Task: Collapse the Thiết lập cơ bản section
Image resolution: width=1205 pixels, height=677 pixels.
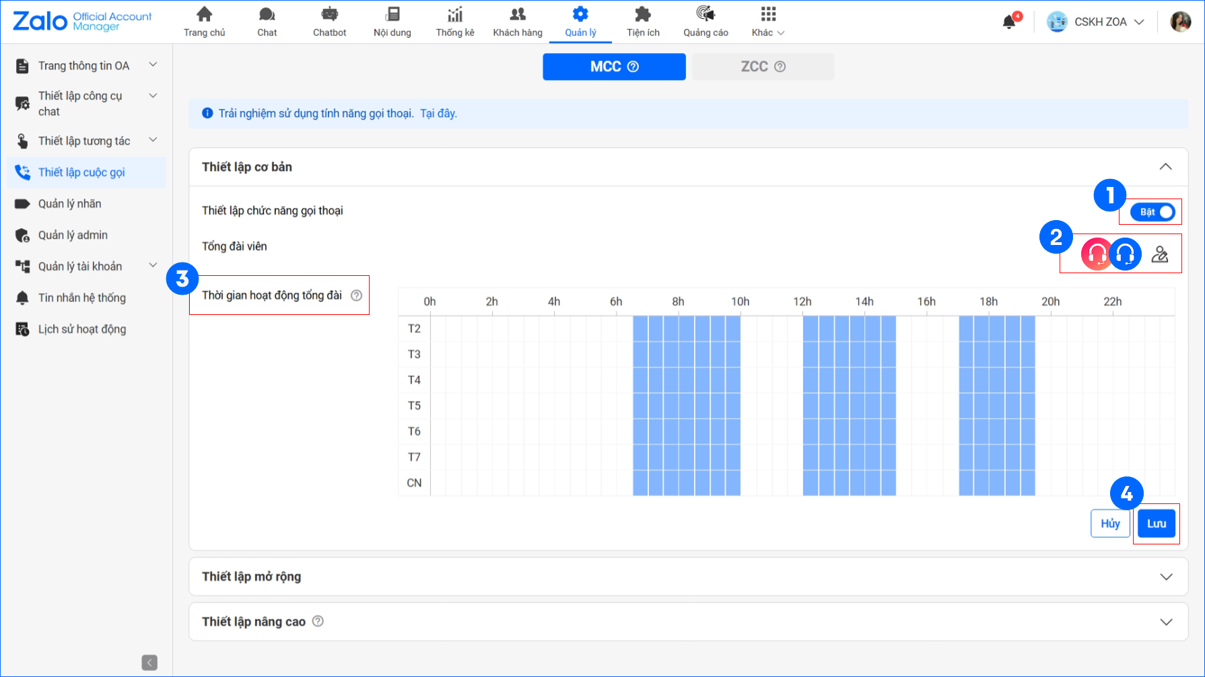Action: tap(1165, 167)
